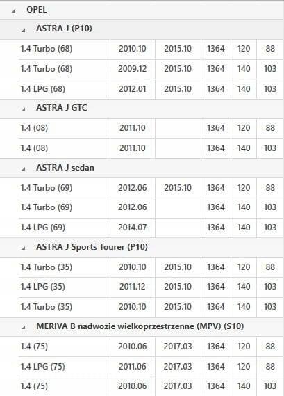Screen dimensions: 284x396
Task: Select the OPEL header label
Action: [x=37, y=10]
